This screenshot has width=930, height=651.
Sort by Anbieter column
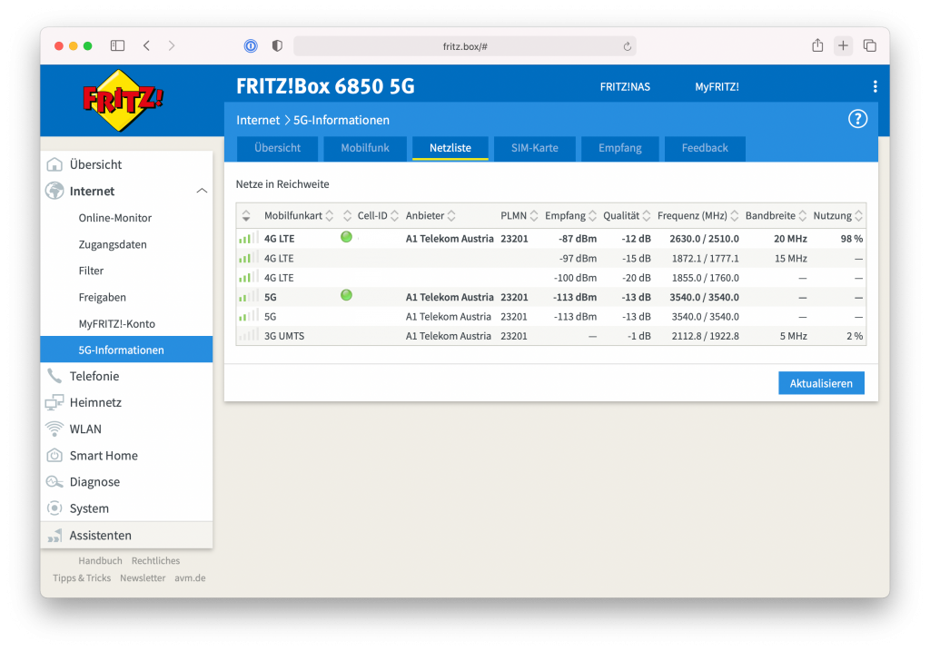(x=430, y=216)
